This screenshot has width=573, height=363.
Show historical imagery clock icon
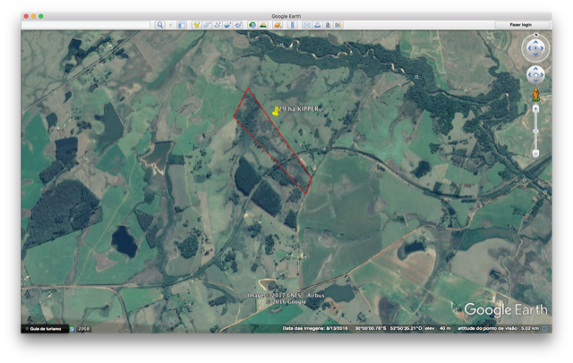(252, 25)
